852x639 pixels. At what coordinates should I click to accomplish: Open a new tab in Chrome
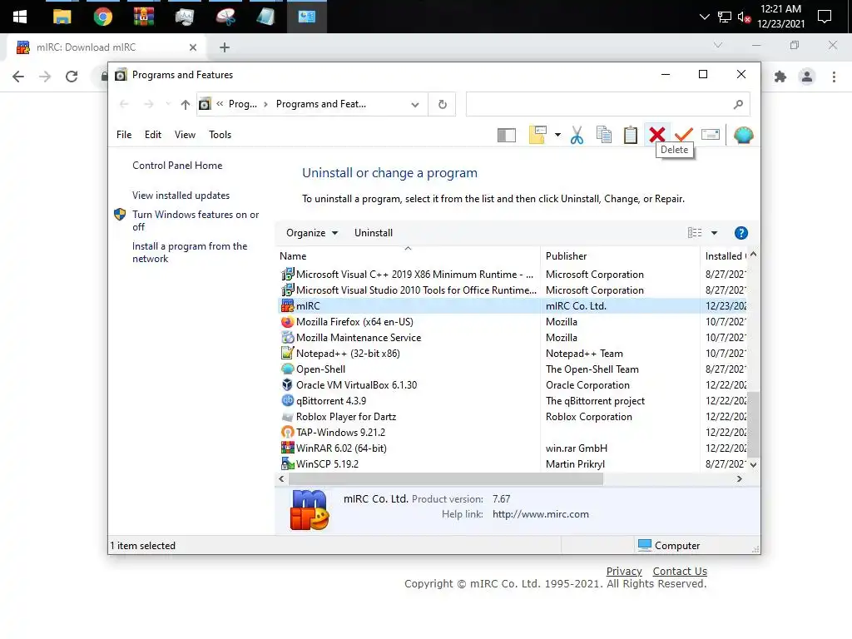225,47
